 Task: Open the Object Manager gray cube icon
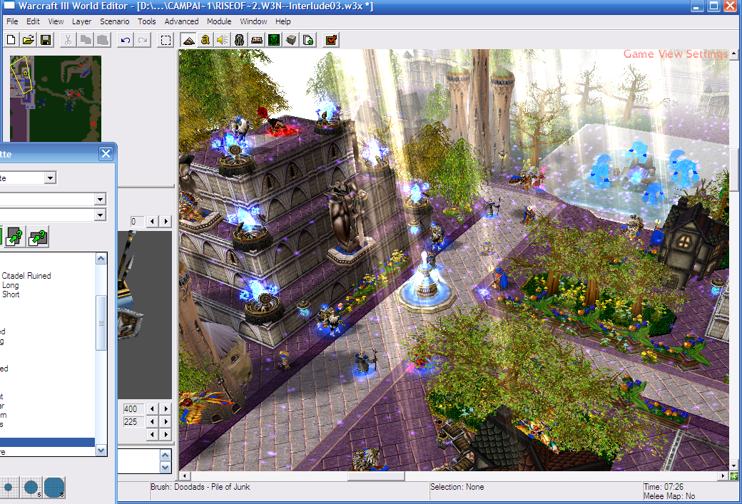[291, 40]
